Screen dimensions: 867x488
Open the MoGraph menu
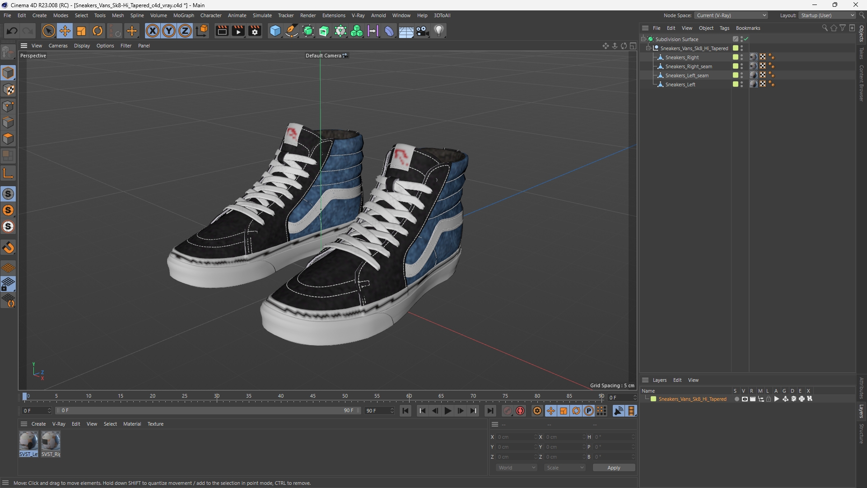(183, 15)
